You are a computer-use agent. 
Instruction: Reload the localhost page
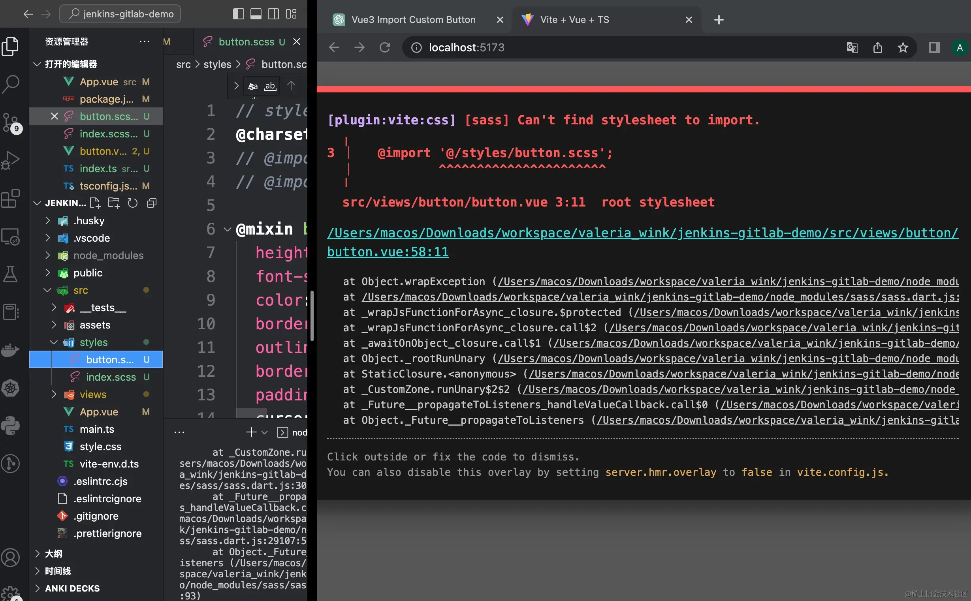click(x=384, y=48)
